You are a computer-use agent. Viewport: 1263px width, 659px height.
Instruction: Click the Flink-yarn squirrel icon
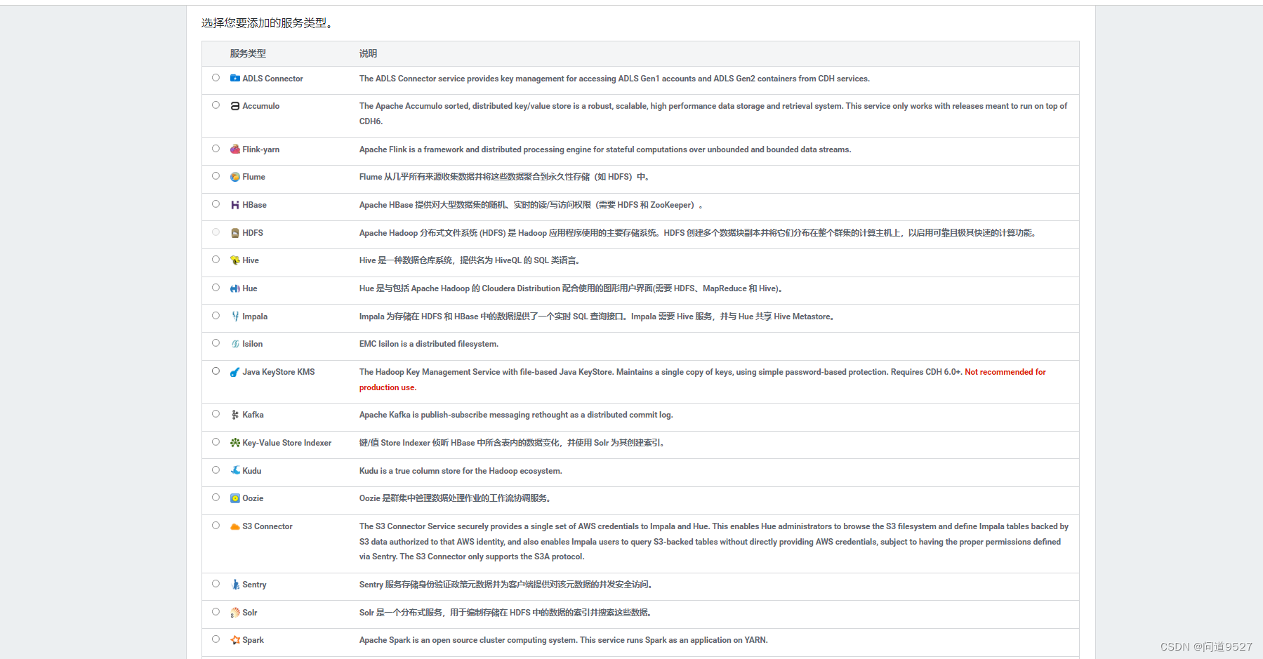click(x=235, y=149)
